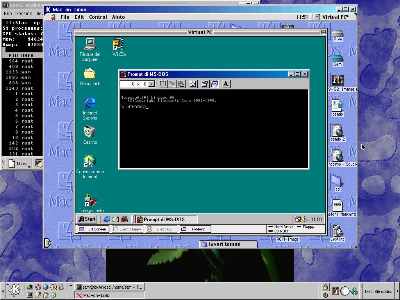Switch MS-DOS prompt to full screen mode
Image resolution: width=400 pixels, height=300 pixels.
pyautogui.click(x=193, y=84)
